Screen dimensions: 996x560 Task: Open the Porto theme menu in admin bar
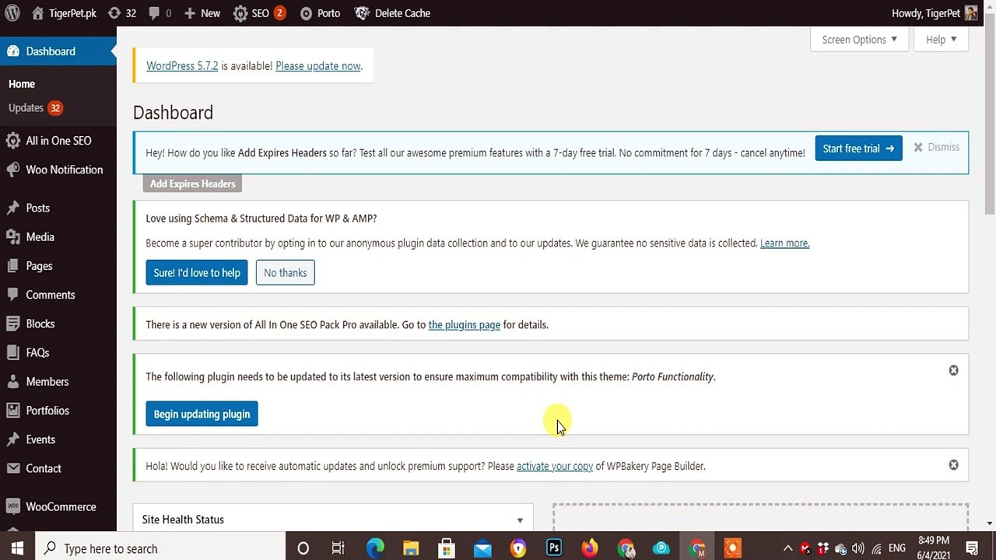(320, 13)
